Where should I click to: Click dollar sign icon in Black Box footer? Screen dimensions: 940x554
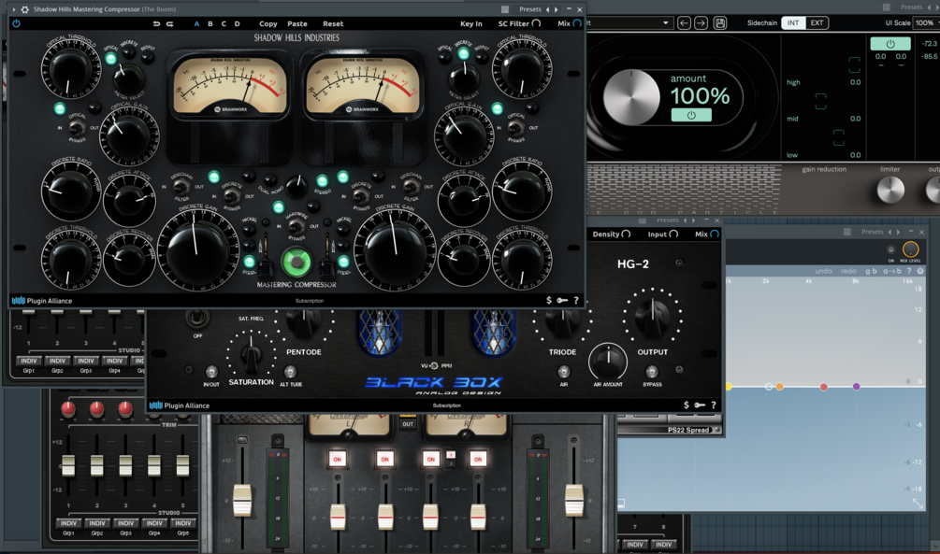point(687,405)
